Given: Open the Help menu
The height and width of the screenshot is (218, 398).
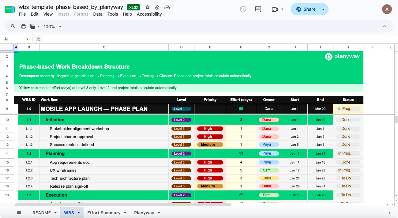Looking at the screenshot, I should (x=127, y=14).
